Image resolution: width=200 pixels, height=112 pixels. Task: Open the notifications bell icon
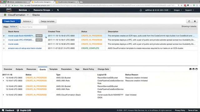pyautogui.click(x=141, y=10)
